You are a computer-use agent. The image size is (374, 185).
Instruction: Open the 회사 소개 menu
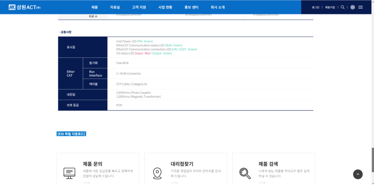pyautogui.click(x=218, y=7)
